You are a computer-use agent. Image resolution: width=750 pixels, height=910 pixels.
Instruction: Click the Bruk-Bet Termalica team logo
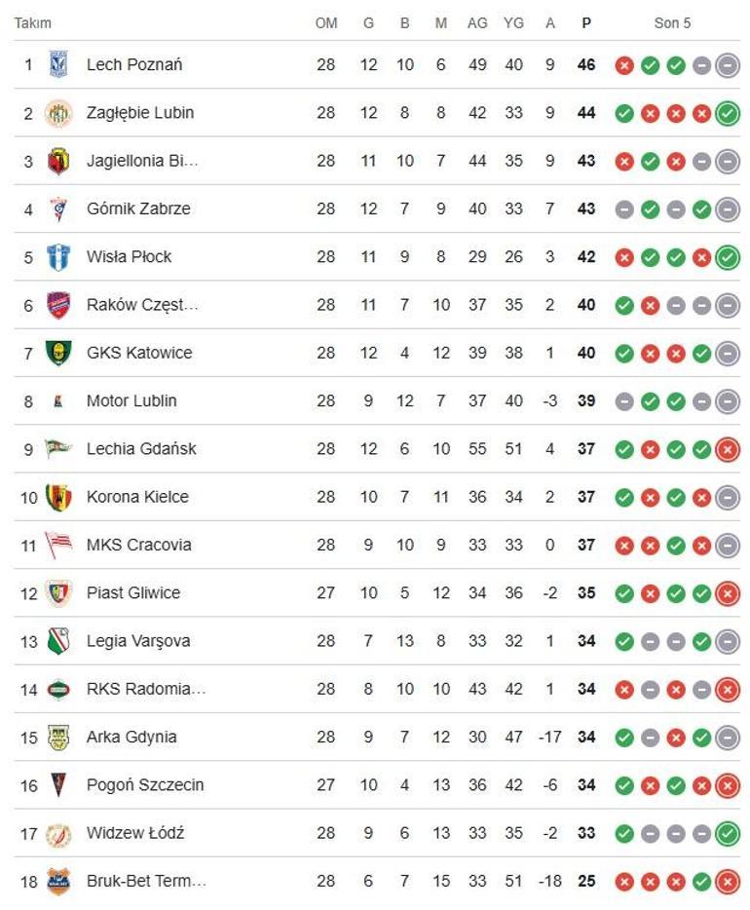(x=58, y=882)
